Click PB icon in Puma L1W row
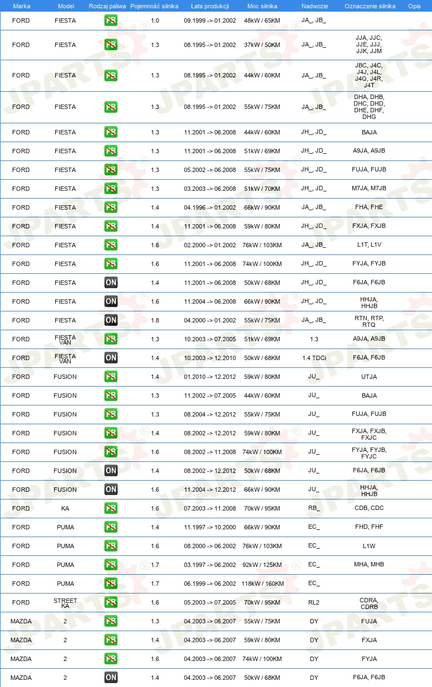This screenshot has width=432, height=687. point(111,546)
